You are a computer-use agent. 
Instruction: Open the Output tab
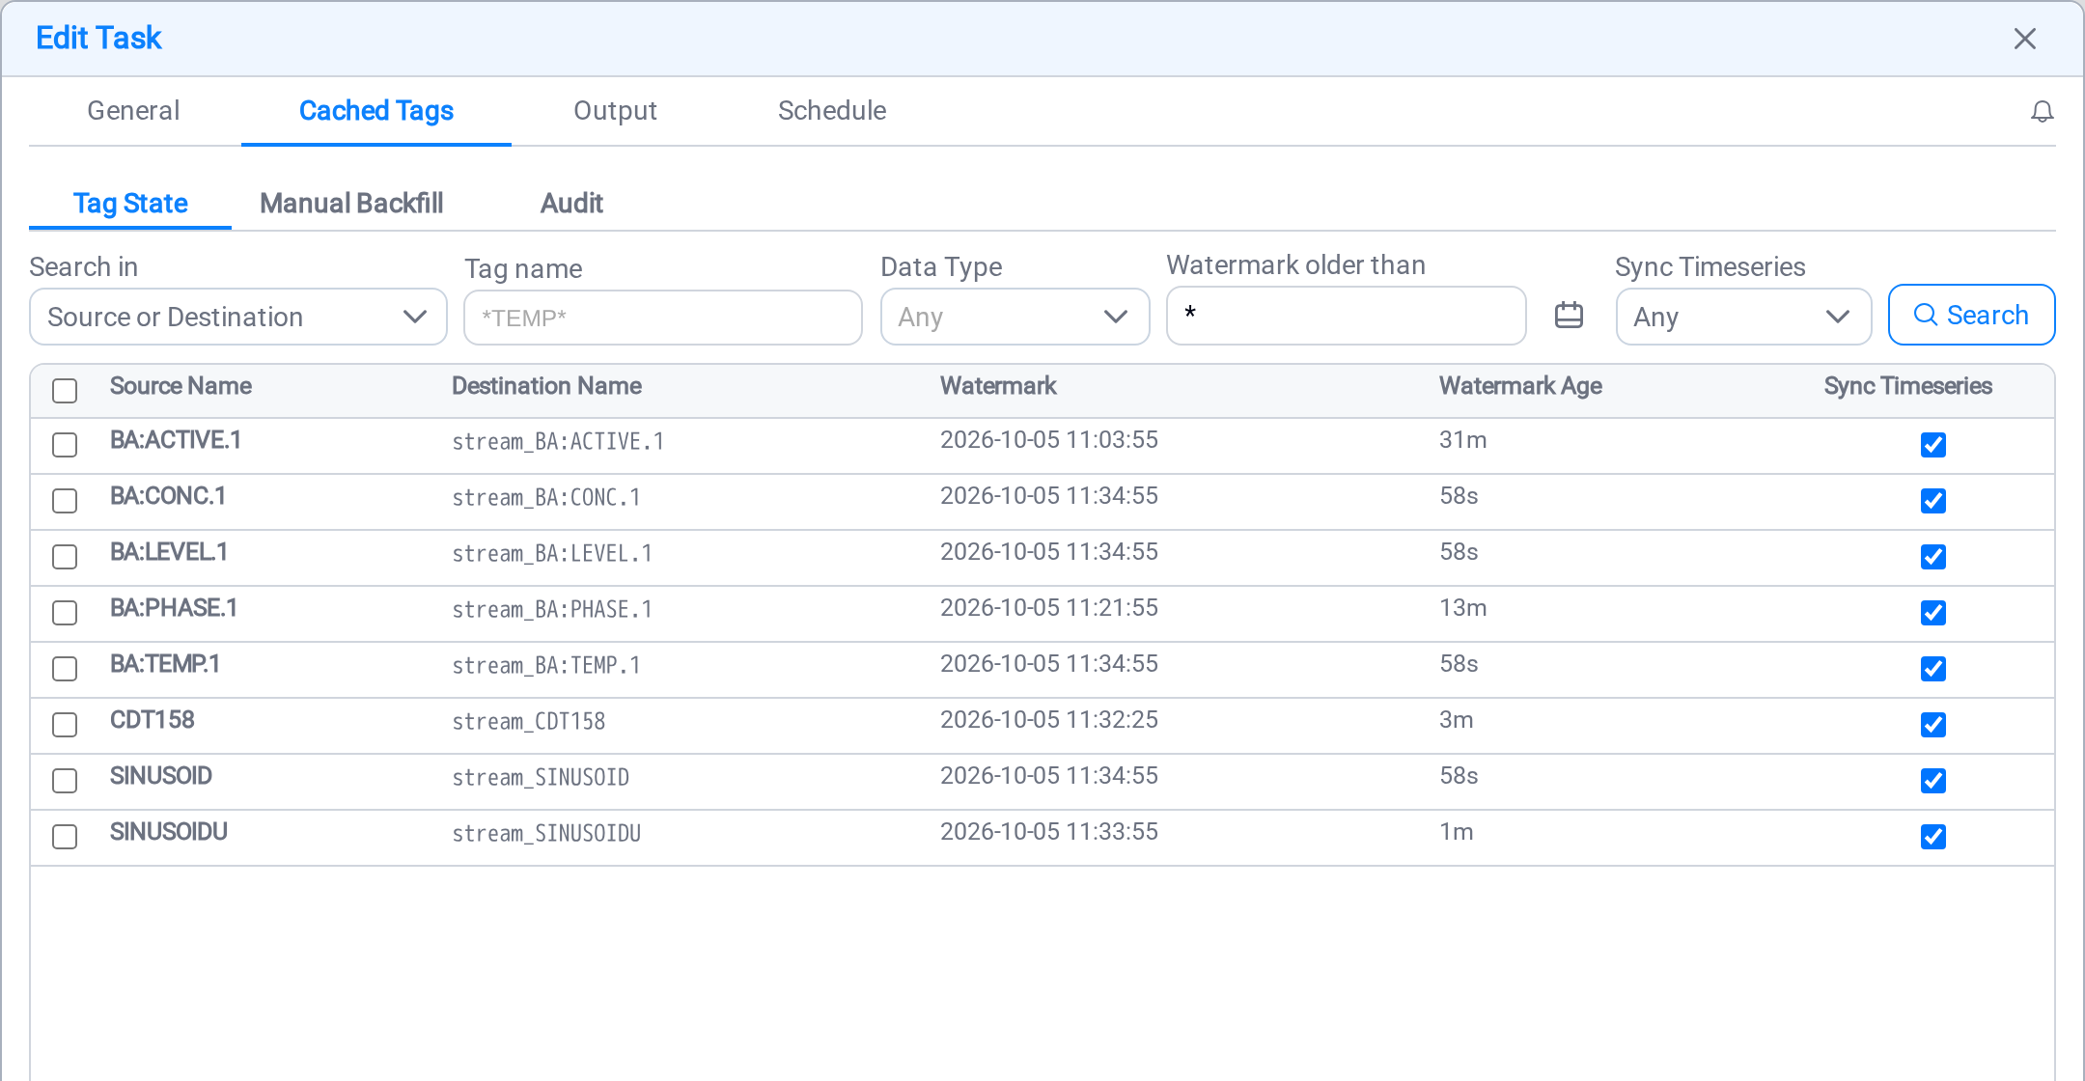(615, 111)
